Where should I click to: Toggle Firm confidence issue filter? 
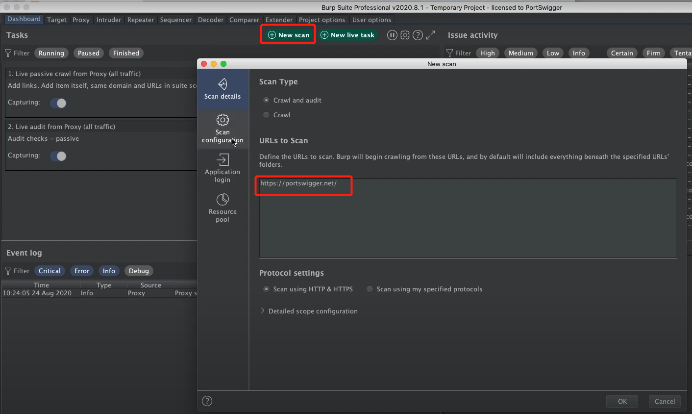654,53
